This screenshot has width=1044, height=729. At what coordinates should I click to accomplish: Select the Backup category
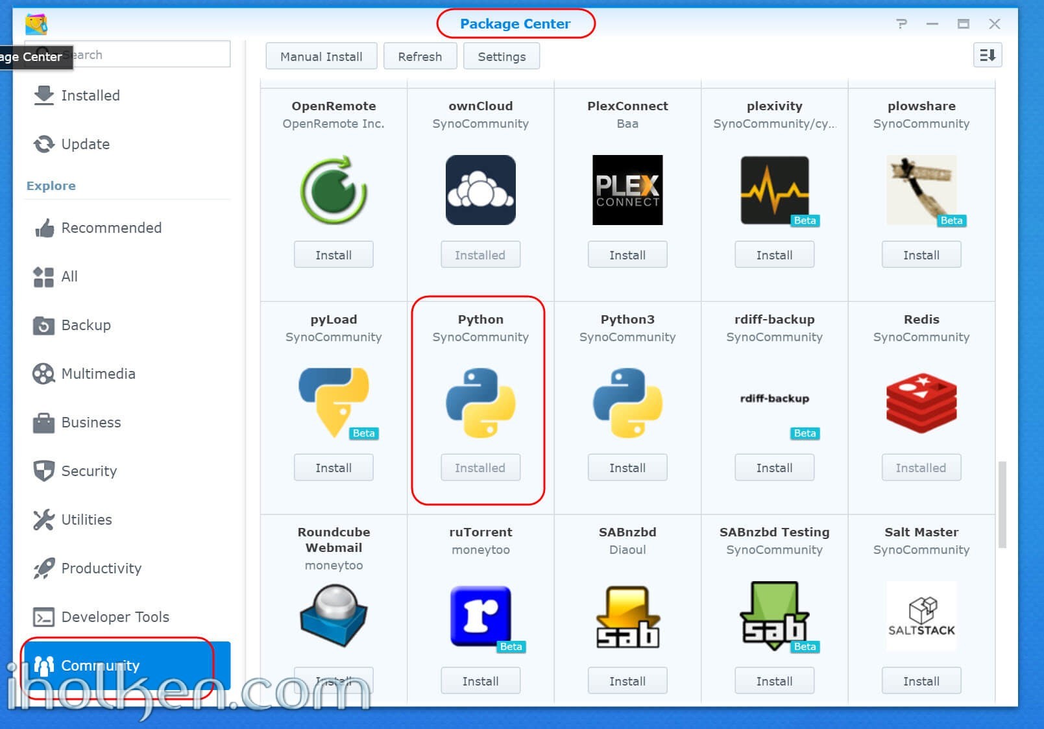pyautogui.click(x=127, y=325)
